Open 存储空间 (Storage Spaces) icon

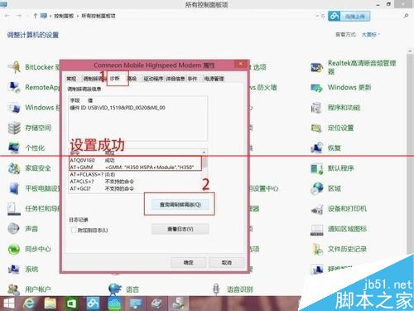[x=14, y=128]
